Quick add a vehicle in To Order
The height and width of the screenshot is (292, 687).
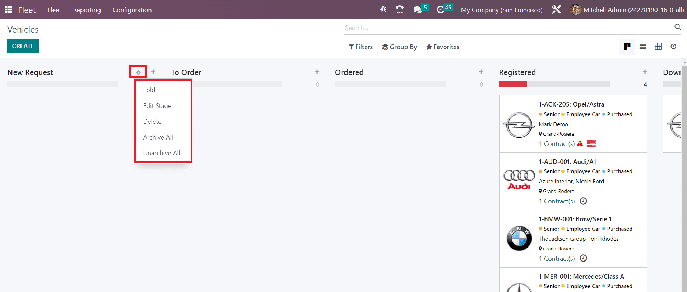click(317, 72)
